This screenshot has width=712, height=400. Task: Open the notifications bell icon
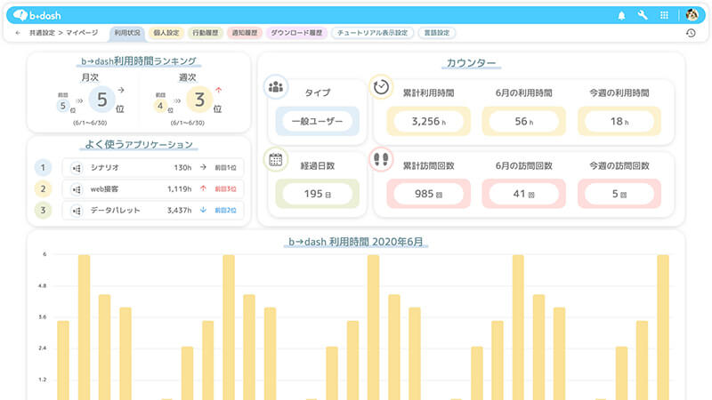coord(621,15)
